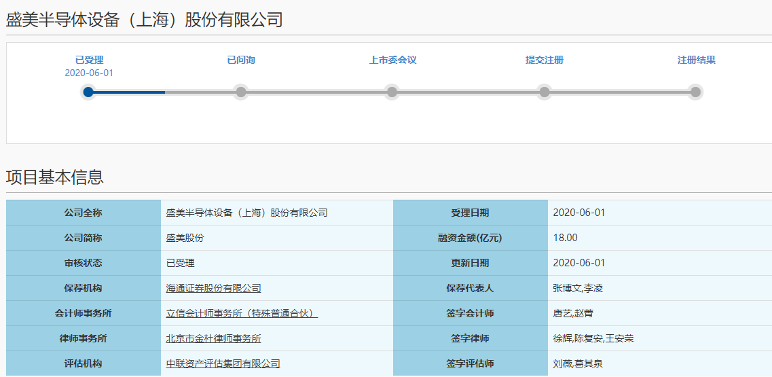Select the 已受理 stage label

[x=89, y=60]
